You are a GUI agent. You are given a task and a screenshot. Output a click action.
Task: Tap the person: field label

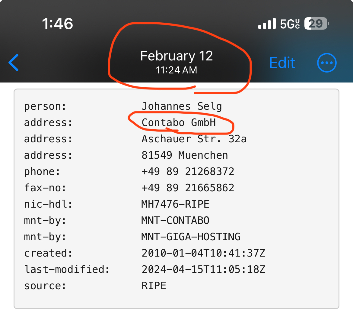tap(45, 106)
